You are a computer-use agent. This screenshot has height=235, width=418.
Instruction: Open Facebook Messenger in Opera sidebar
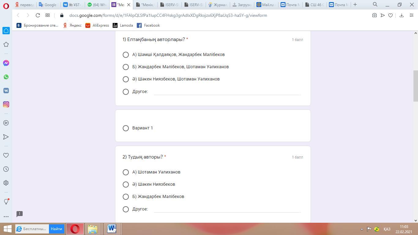6,63
